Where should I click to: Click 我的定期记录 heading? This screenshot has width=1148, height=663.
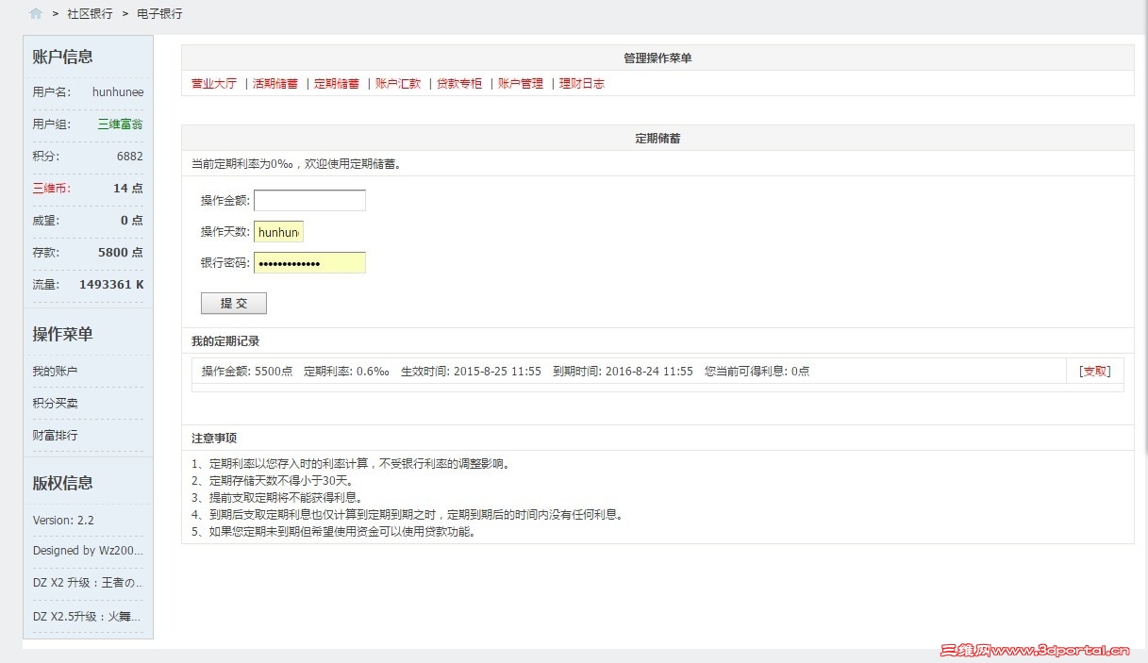(x=225, y=340)
